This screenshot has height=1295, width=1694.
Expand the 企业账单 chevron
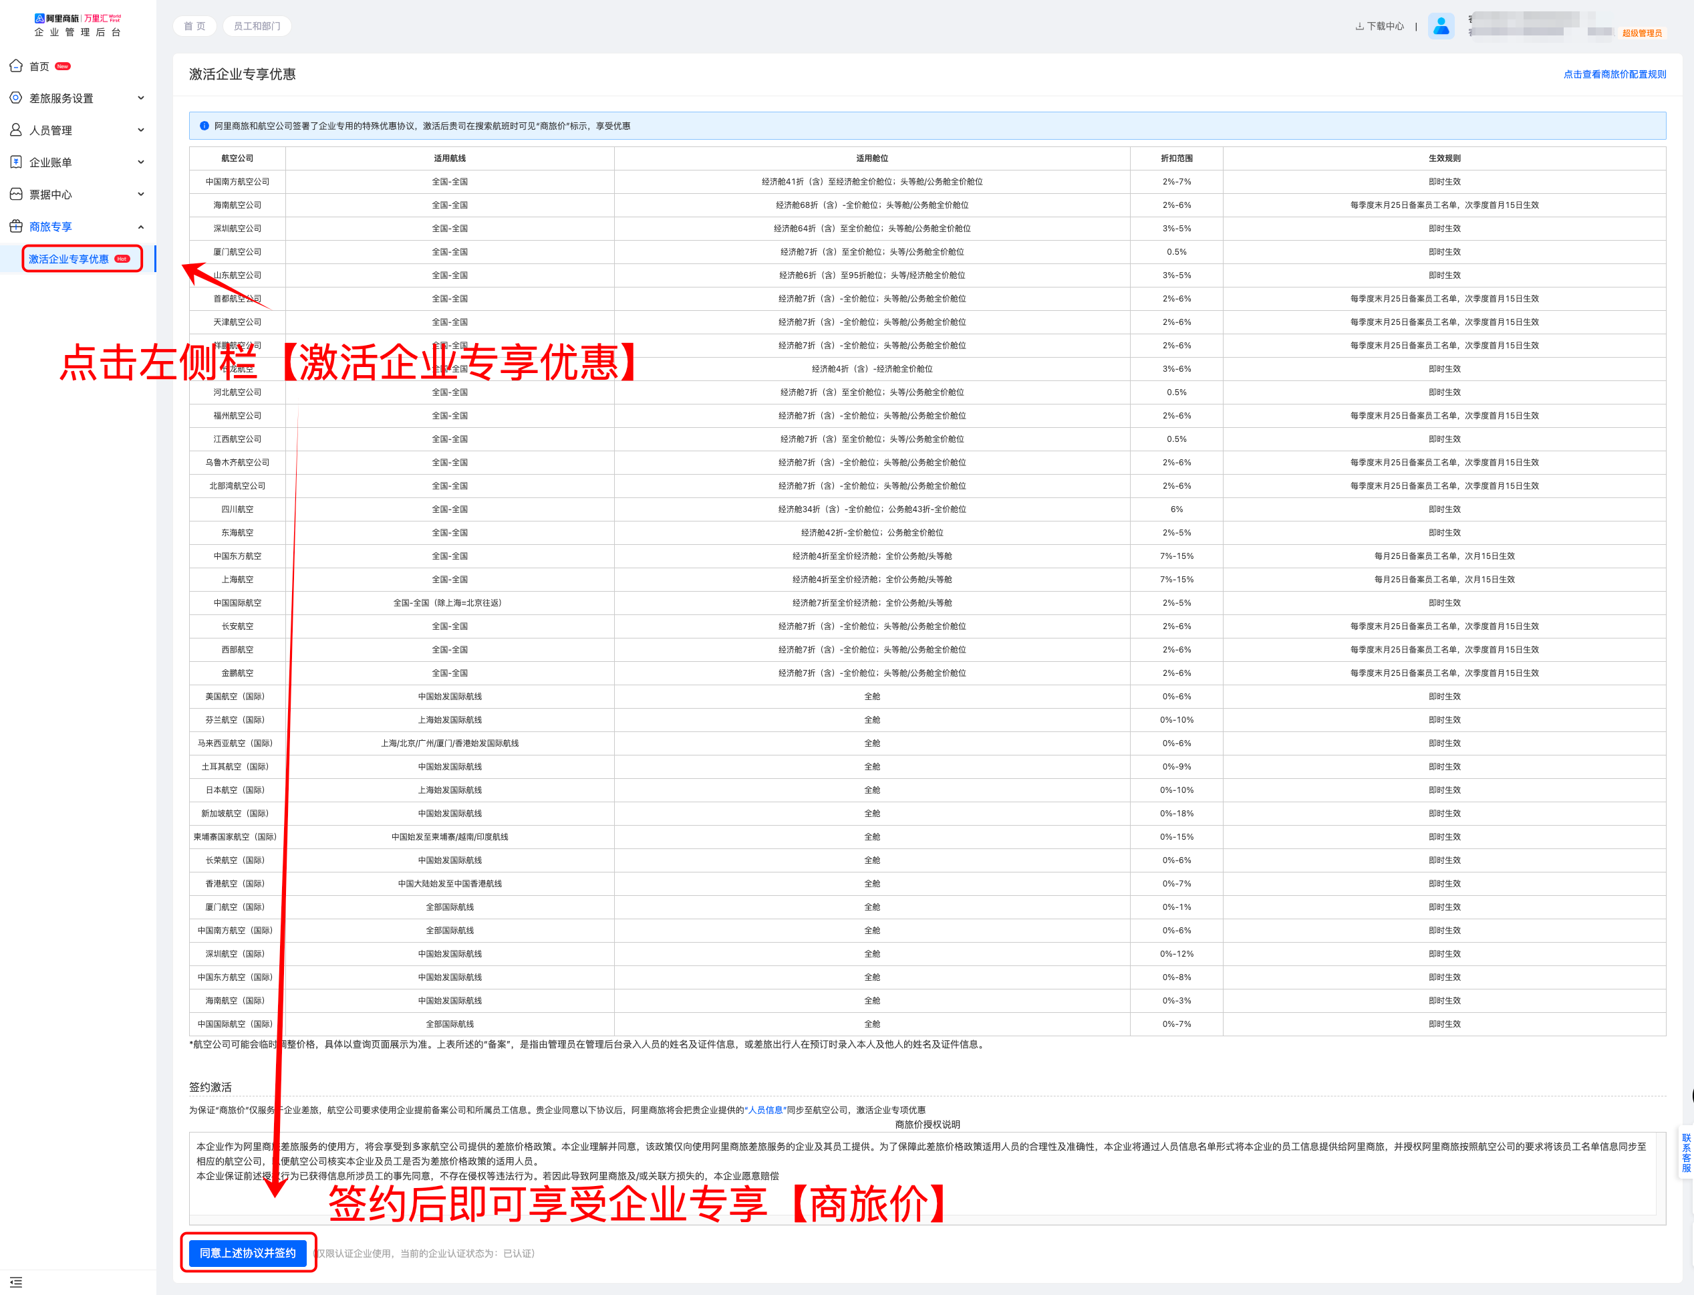pyautogui.click(x=141, y=162)
